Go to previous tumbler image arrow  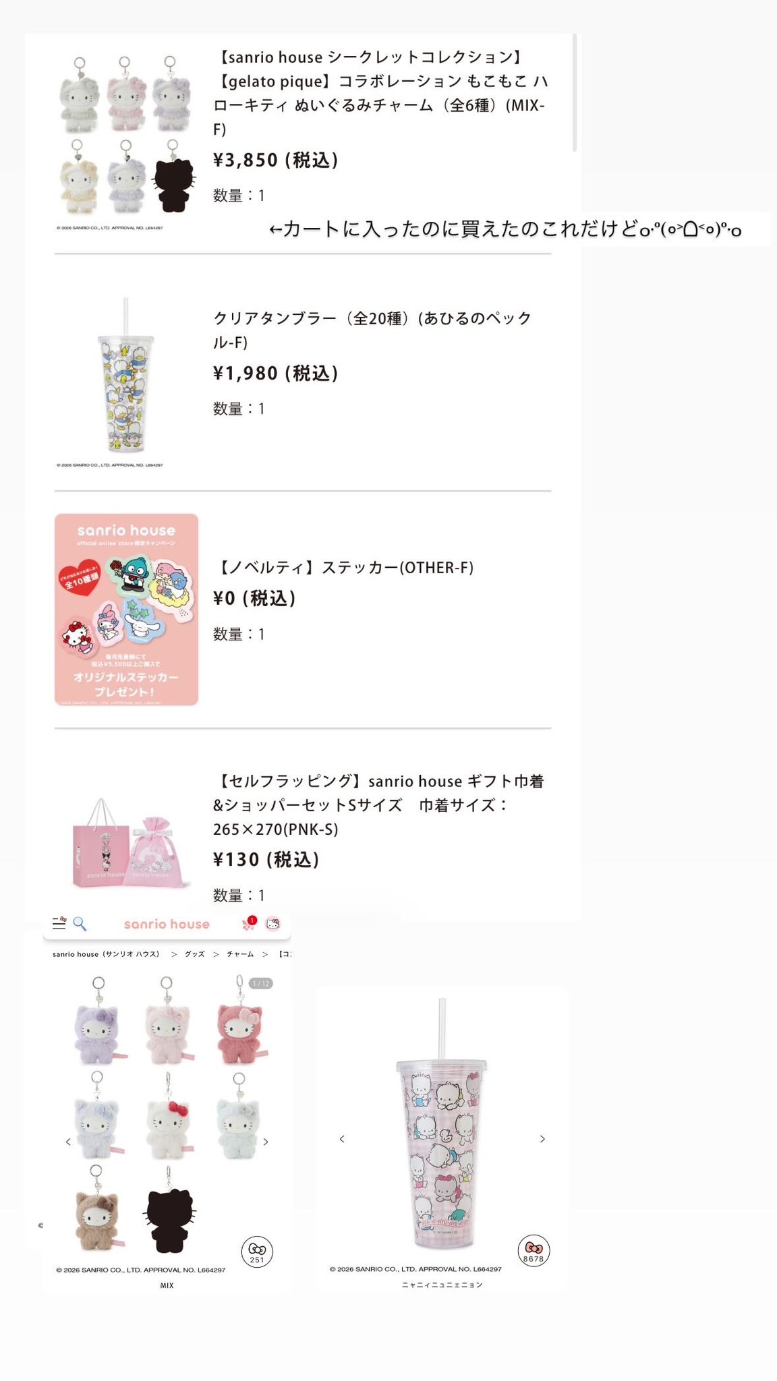point(342,1139)
